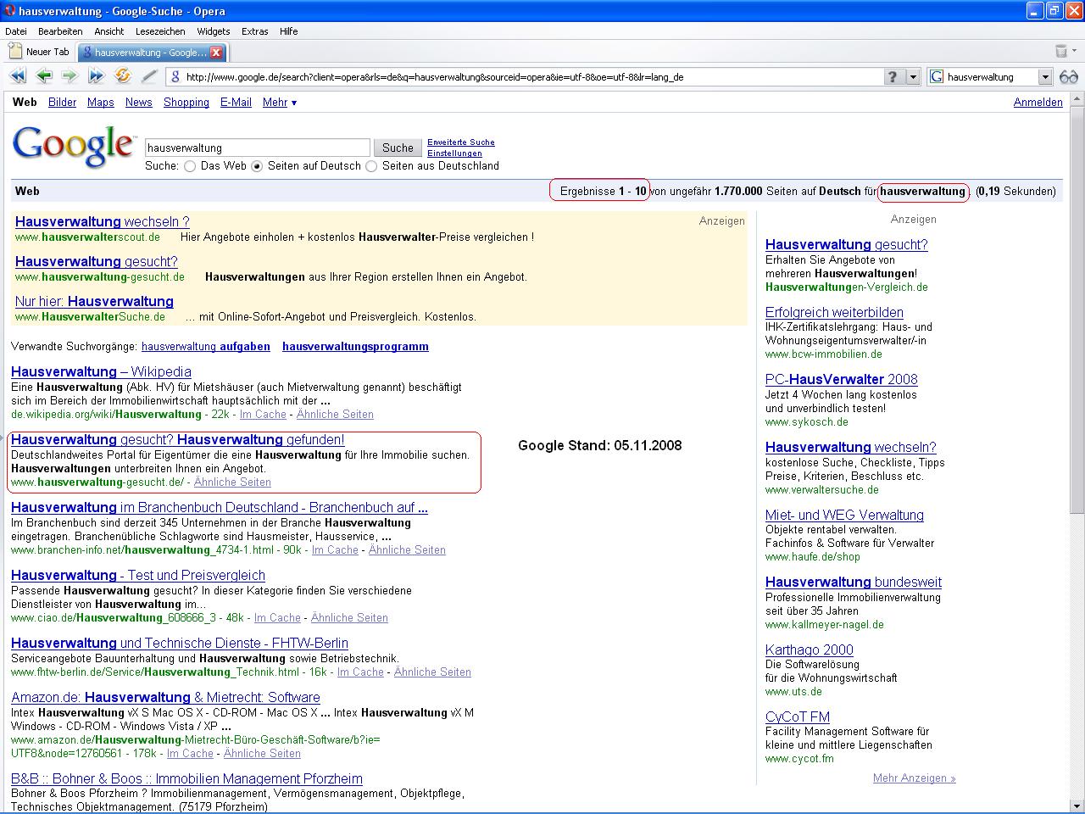Select the "Das Web" radio button
Image resolution: width=1085 pixels, height=814 pixels.
(190, 166)
